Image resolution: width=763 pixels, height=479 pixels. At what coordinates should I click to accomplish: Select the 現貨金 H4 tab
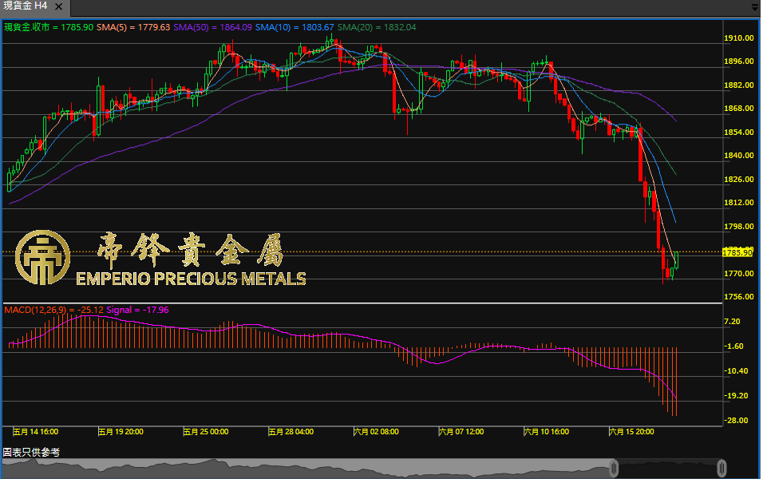tap(26, 6)
